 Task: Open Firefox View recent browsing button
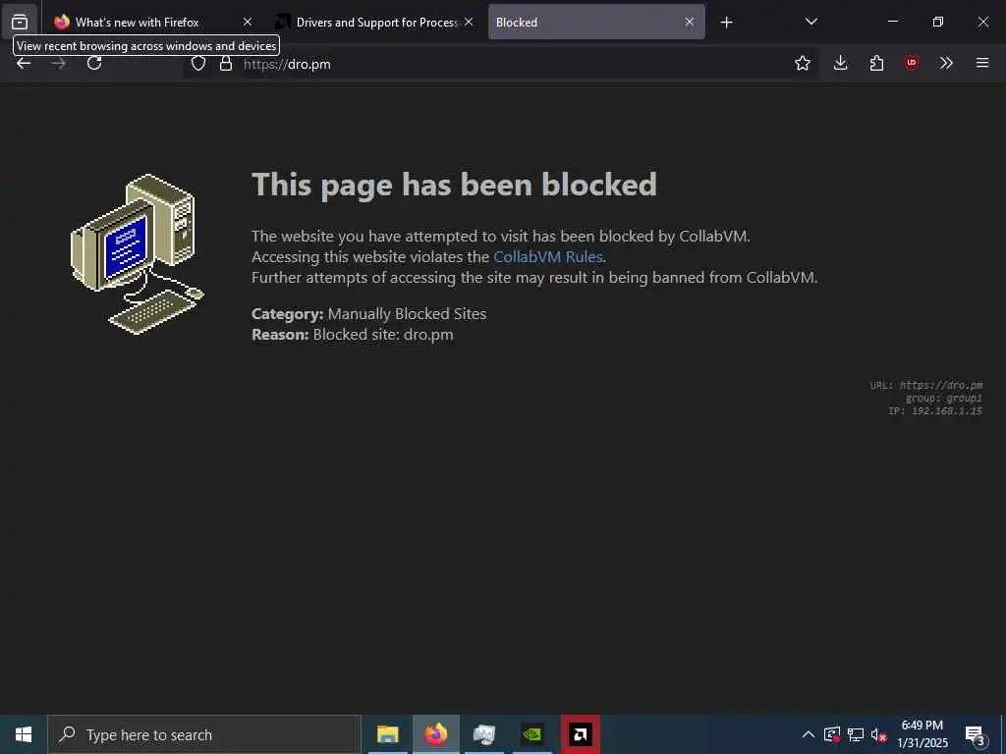click(x=20, y=22)
